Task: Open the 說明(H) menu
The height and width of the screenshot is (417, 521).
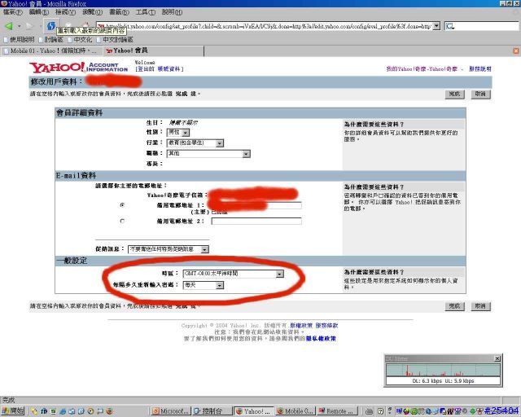Action: coord(172,12)
